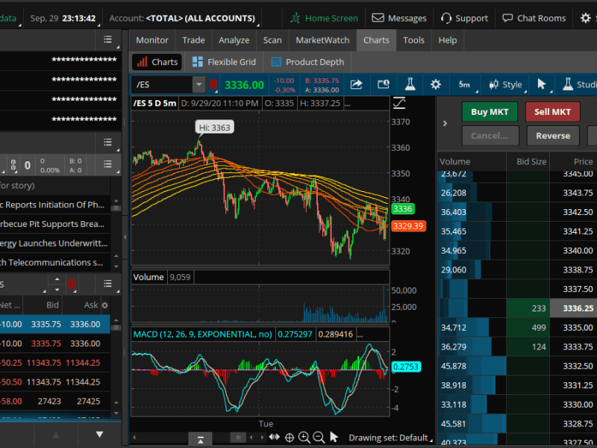This screenshot has height=448, width=597.
Task: Click the share chart icon
Action: [356, 85]
